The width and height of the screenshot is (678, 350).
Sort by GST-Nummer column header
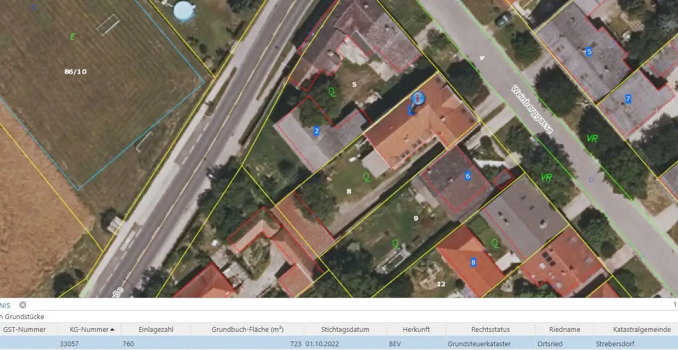pyautogui.click(x=25, y=329)
